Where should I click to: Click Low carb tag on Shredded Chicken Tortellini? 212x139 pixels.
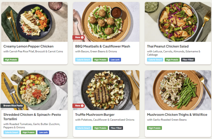click(x=43, y=132)
